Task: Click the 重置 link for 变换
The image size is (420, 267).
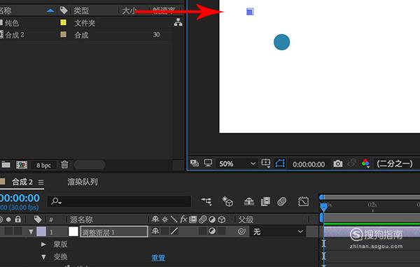Action: click(158, 258)
